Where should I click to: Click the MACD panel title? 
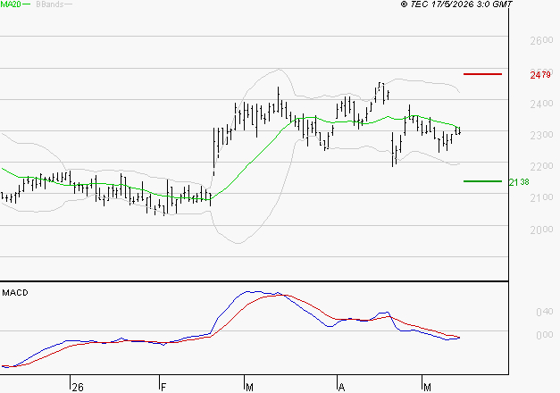coord(15,293)
